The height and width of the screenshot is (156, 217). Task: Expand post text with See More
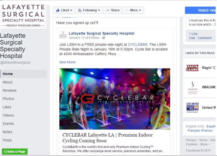(67, 62)
